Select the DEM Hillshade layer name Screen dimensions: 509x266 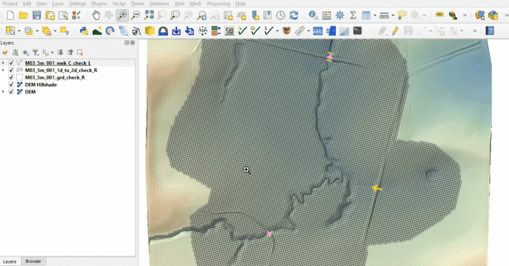[x=42, y=85]
